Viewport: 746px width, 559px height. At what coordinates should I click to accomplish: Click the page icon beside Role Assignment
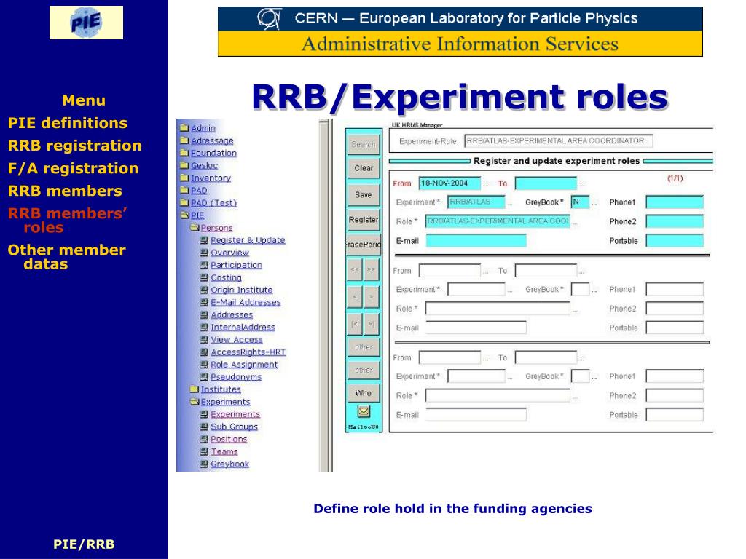(x=204, y=364)
